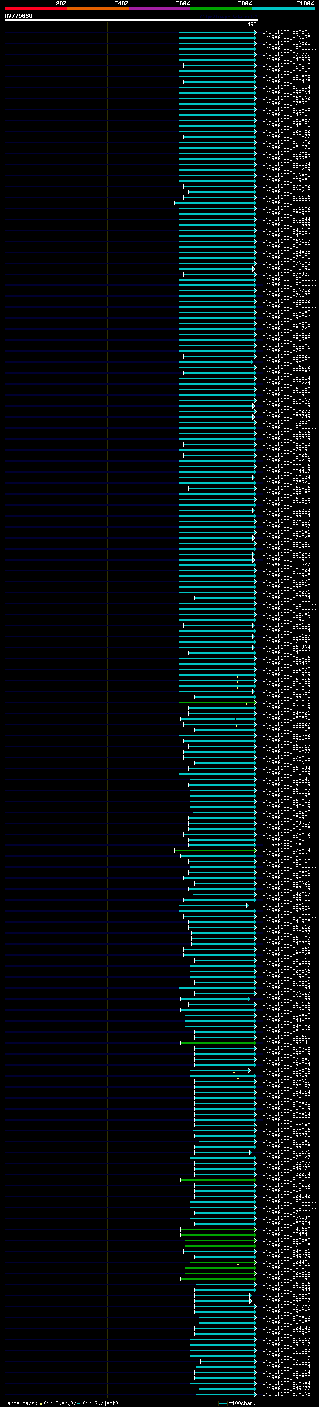Screen dimensions: 319x1407
Task: Open hit UniRef100_B6UEU9
Action: click(286, 707)
